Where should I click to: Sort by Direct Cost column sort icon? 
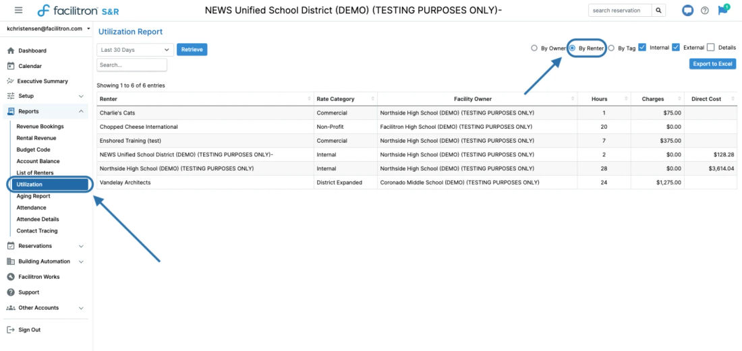733,99
